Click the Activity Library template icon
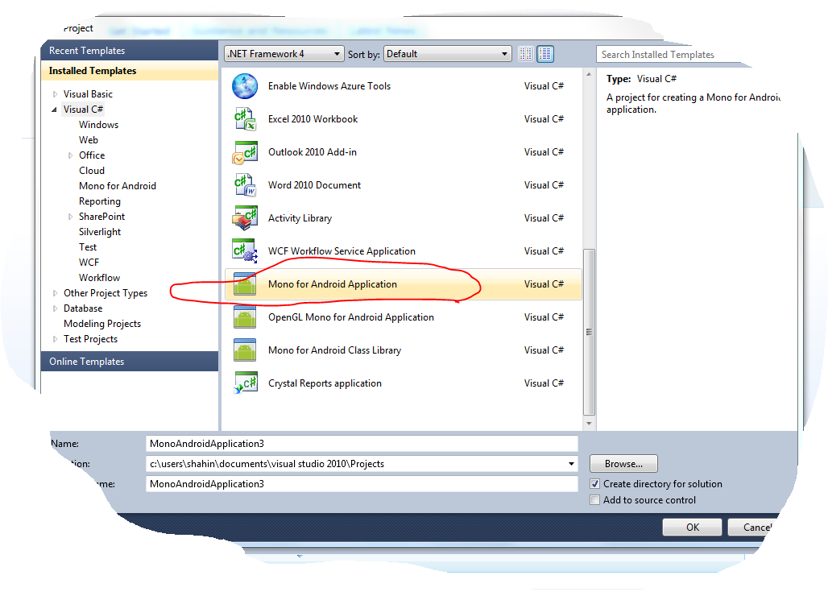828x596 pixels. (x=245, y=218)
